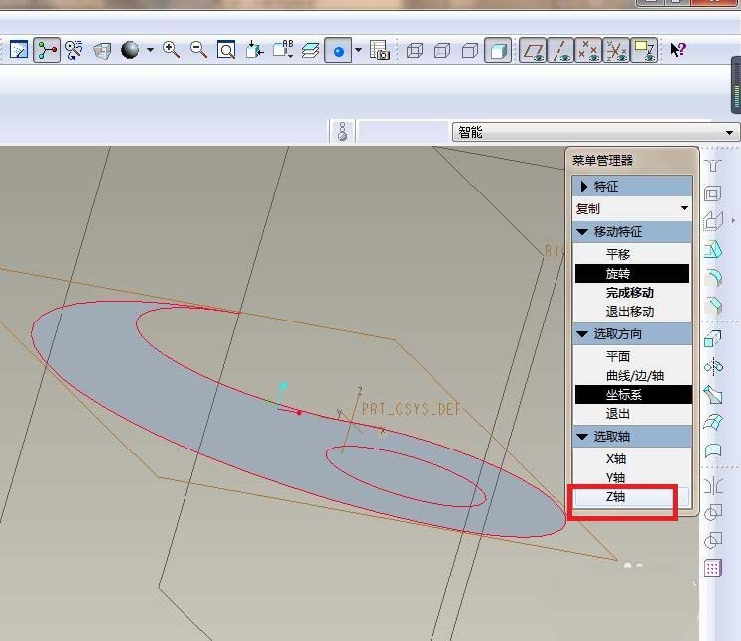Toggle coordinate systems visibility
The height and width of the screenshot is (641, 741).
pos(616,50)
